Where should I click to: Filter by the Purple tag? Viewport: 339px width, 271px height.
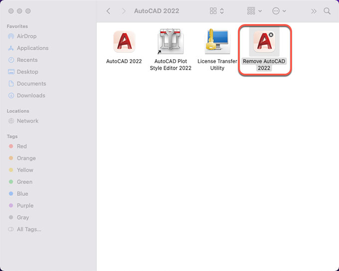click(21, 206)
